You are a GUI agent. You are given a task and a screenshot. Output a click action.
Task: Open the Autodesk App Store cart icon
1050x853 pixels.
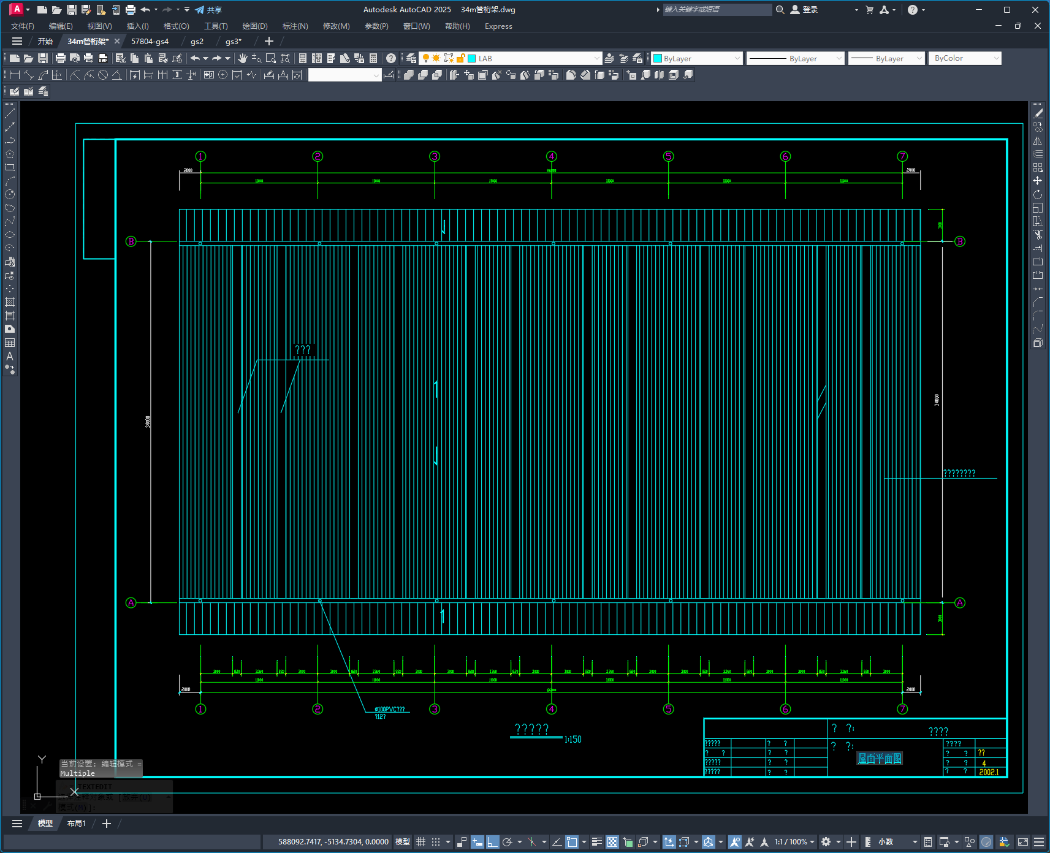pos(869,10)
